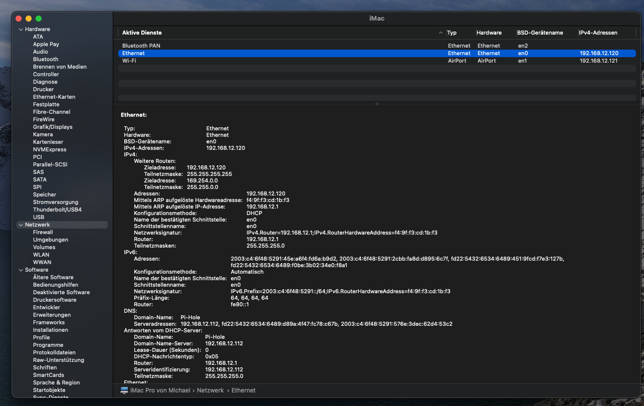644x406 pixels.
Task: Open Ältere Software in the sidebar
Action: click(53, 277)
